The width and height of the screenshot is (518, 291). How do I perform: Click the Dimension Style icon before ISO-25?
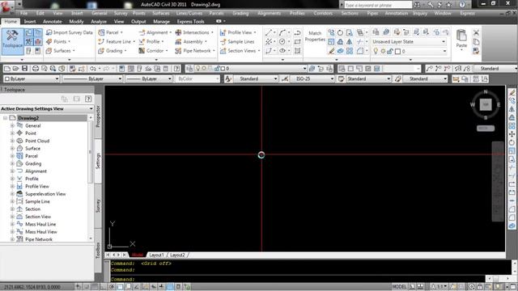285,78
